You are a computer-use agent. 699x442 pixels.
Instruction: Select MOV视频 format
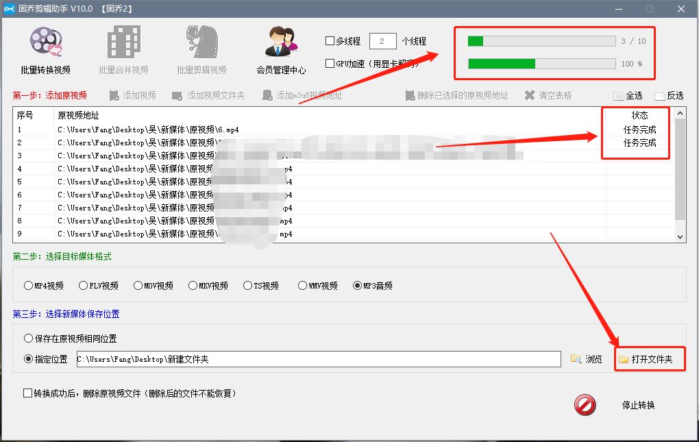[x=154, y=286]
